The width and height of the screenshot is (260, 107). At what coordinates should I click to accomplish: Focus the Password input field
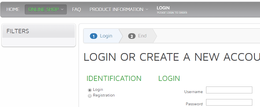pos(229,102)
